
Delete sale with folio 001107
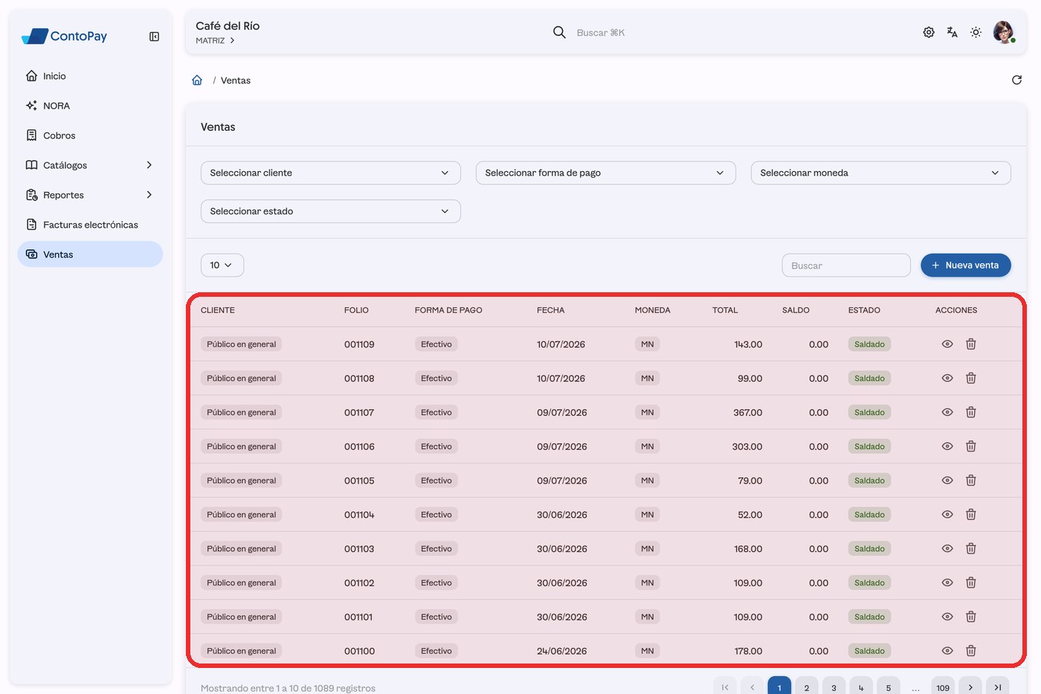(x=970, y=412)
